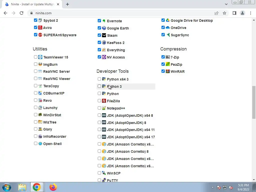Viewport: 256px width, 192px height.
Task: Click the scrollbar down arrow
Action: click(254, 180)
